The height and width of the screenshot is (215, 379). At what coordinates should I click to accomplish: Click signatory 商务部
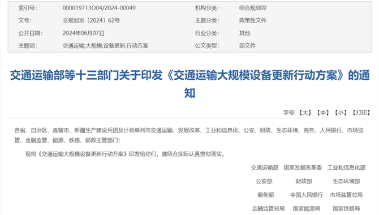[x=266, y=195]
